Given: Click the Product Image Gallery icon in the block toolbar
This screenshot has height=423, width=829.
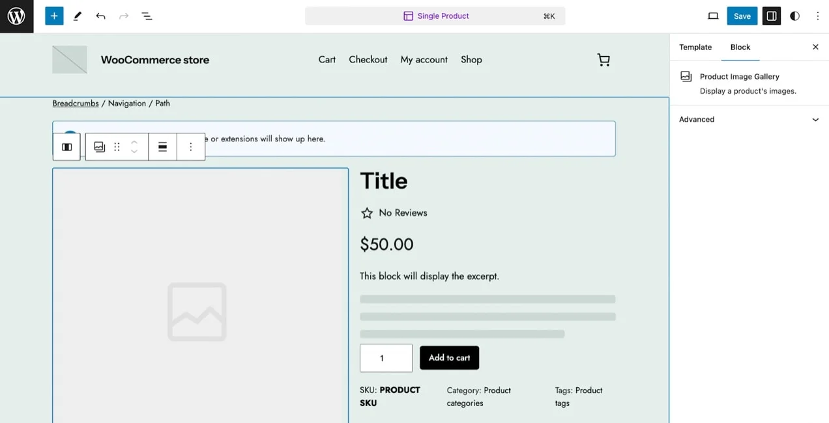Looking at the screenshot, I should (99, 146).
